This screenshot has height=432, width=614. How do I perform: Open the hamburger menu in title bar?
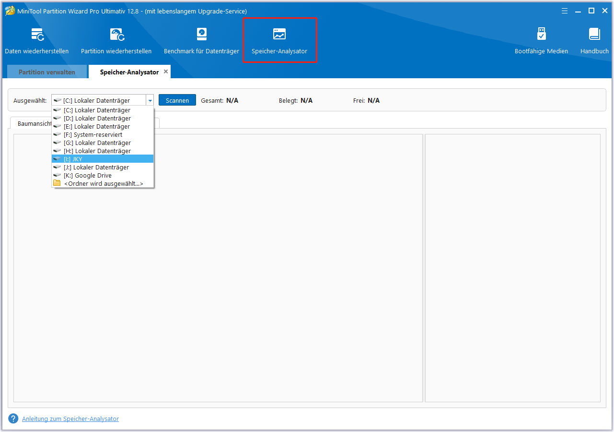565,11
